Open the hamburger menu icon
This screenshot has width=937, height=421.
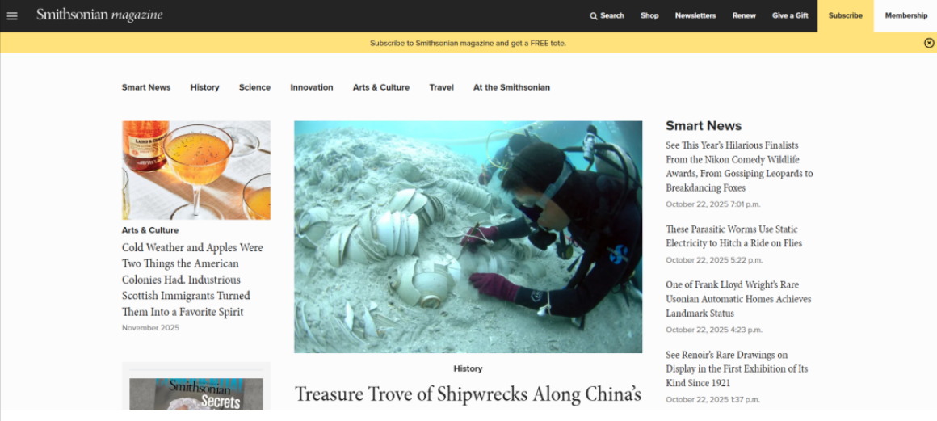point(12,16)
